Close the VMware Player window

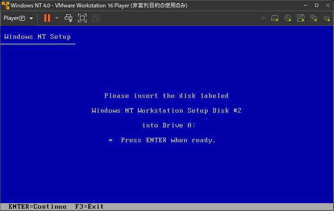tap(328, 6)
